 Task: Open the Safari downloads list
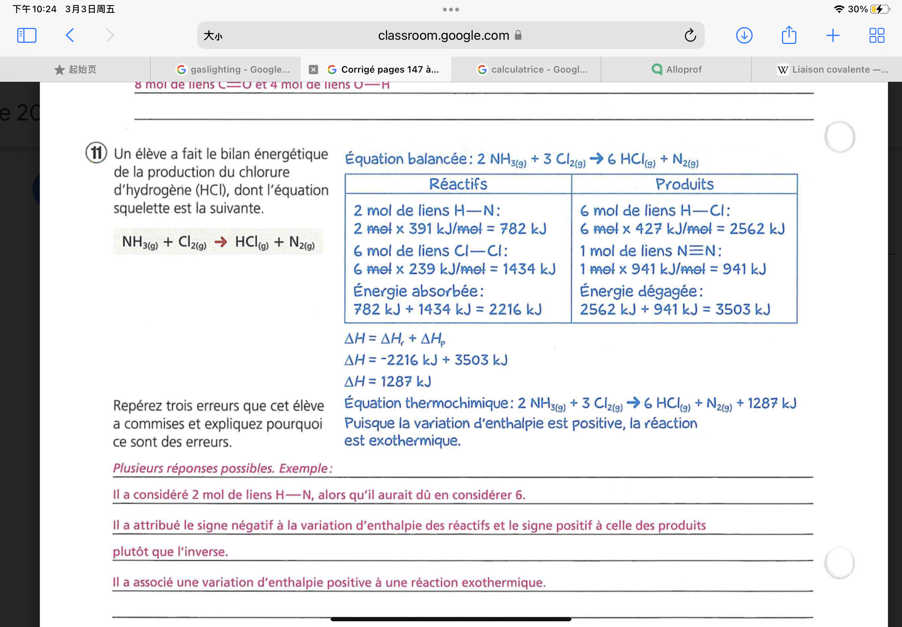744,35
